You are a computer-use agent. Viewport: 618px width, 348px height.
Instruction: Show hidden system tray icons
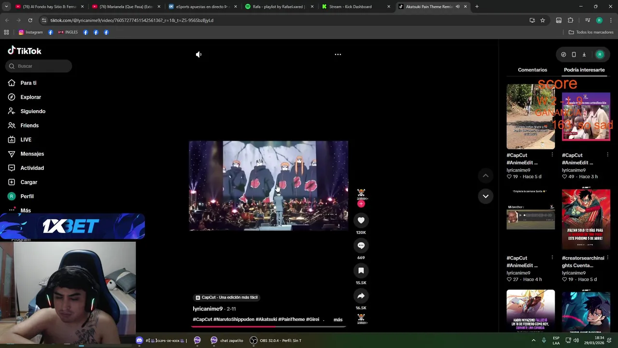[x=533, y=340]
